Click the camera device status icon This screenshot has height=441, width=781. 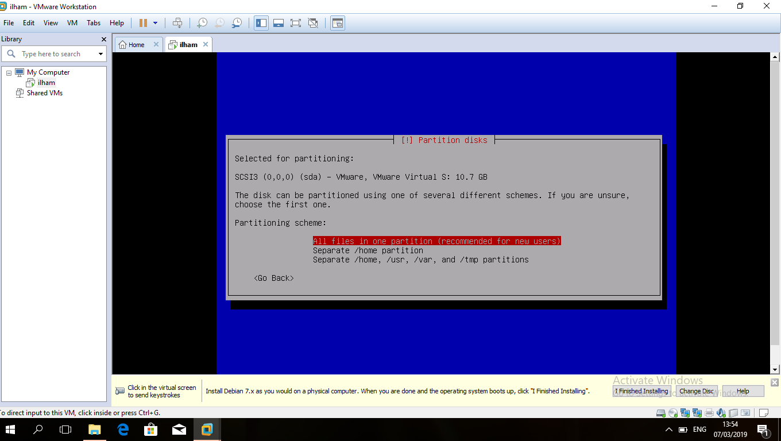click(x=745, y=412)
